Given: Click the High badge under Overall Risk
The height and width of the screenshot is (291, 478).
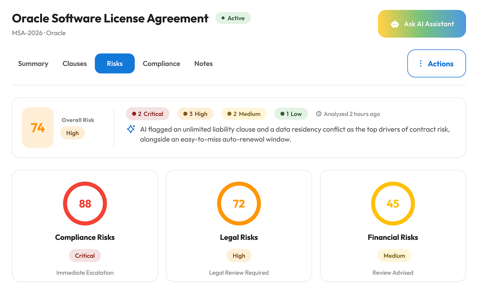Looking at the screenshot, I should click(x=72, y=133).
